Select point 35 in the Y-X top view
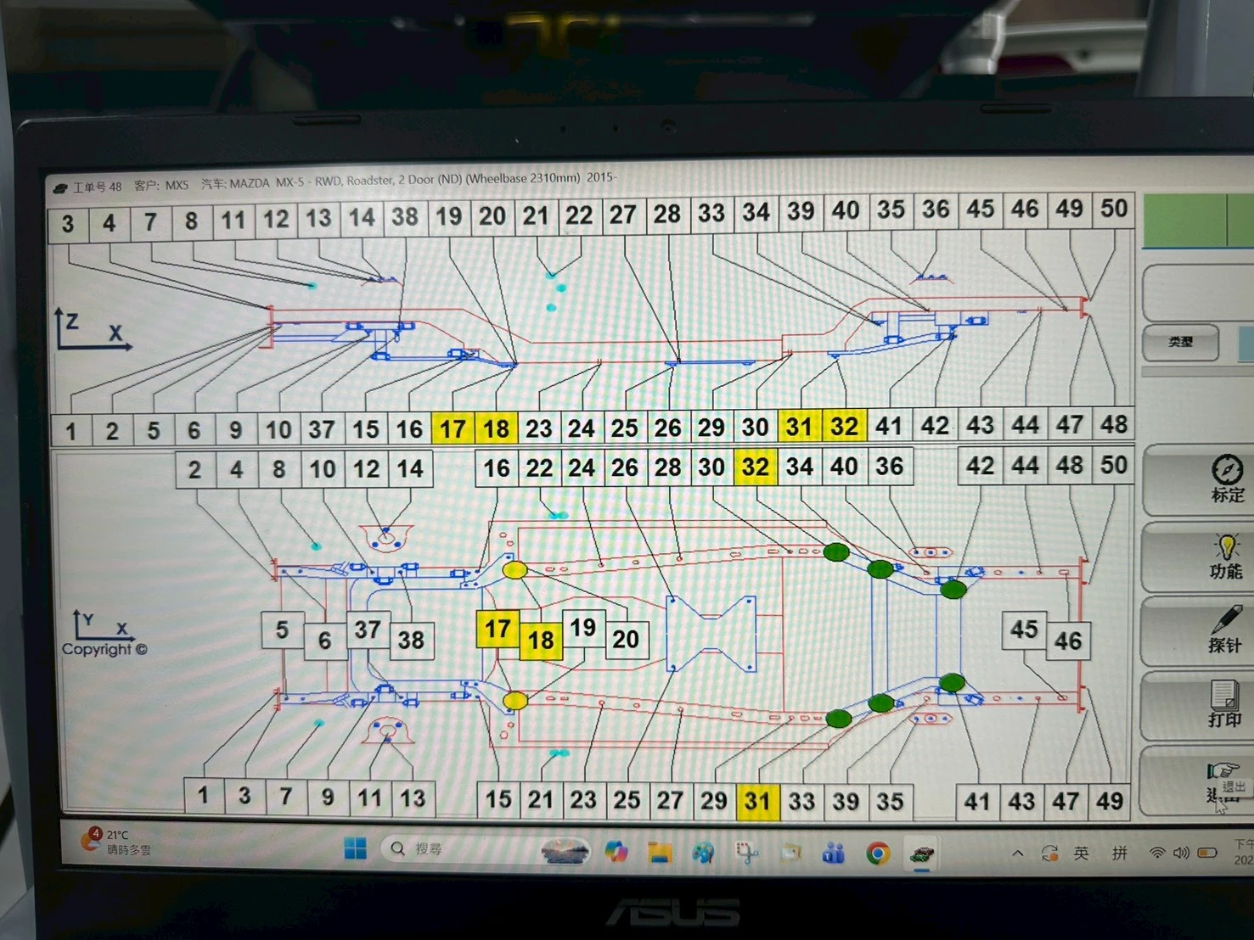 891,802
